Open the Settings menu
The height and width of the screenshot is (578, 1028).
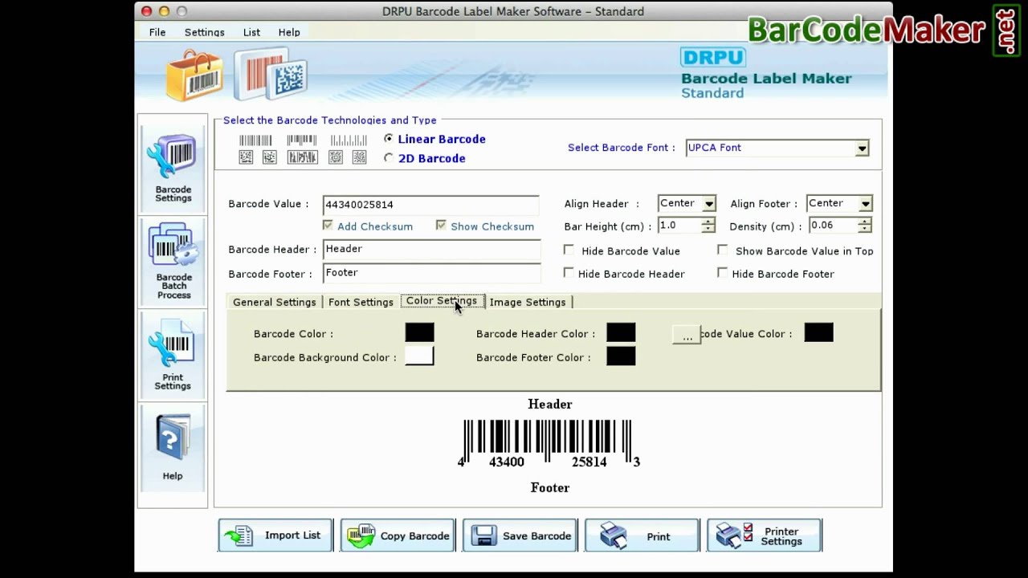click(x=205, y=32)
